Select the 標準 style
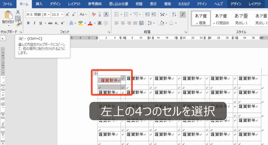This screenshot has width=268, height=145. point(201,19)
